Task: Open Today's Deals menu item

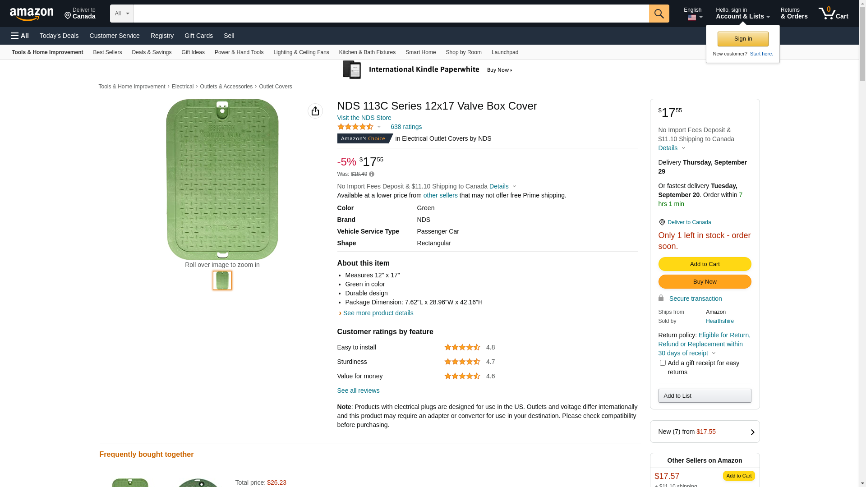Action: coord(59,36)
